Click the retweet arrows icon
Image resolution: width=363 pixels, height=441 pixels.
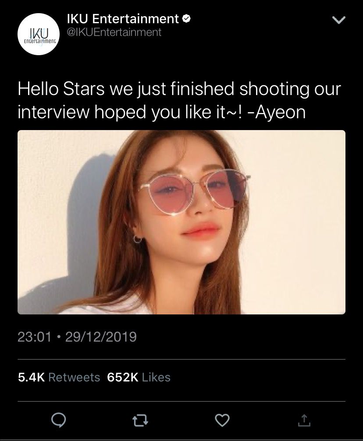(140, 421)
